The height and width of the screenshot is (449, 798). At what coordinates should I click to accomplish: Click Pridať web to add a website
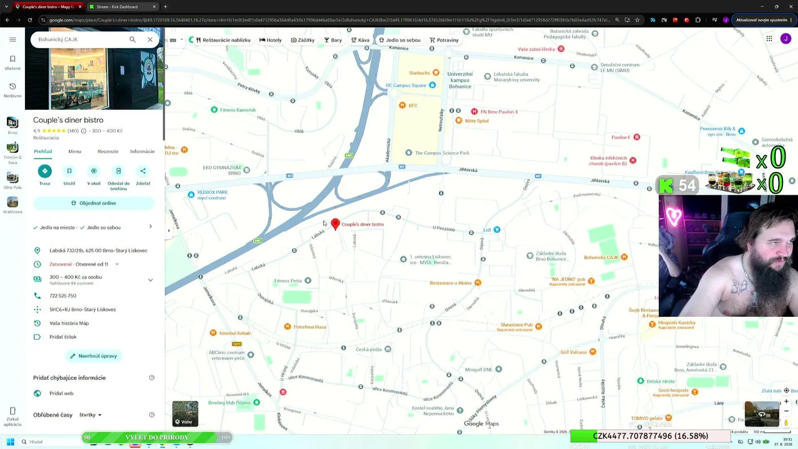click(x=61, y=393)
